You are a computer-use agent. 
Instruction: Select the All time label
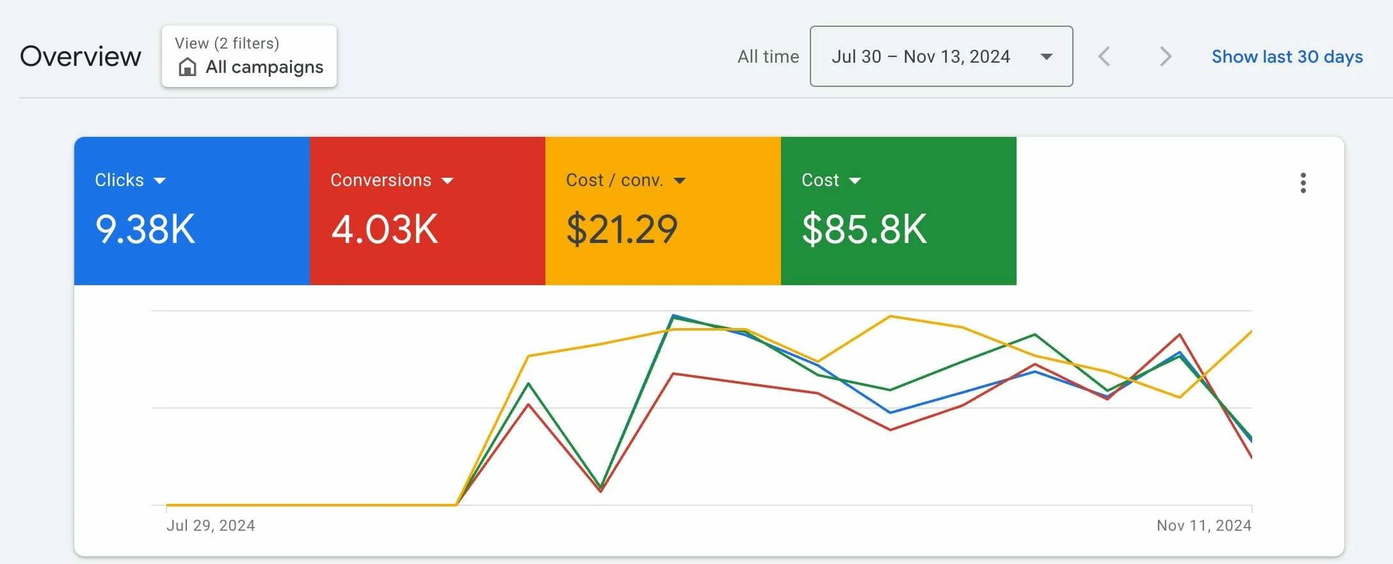click(768, 57)
